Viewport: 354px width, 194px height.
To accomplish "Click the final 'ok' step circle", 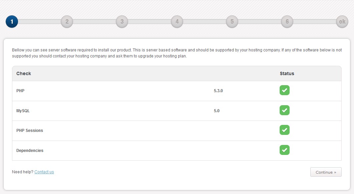I will click(x=342, y=22).
